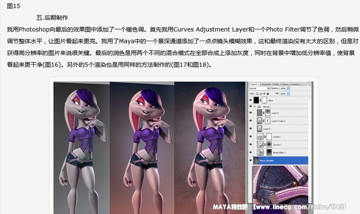The height and width of the screenshot is (214, 360).
Task: Click the lock transparent pixels icon
Action: [257, 94]
